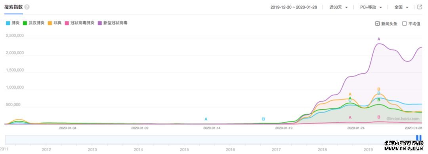Click year 2012 on the timeline scrubber
The width and height of the screenshot is (428, 154).
pos(46,149)
